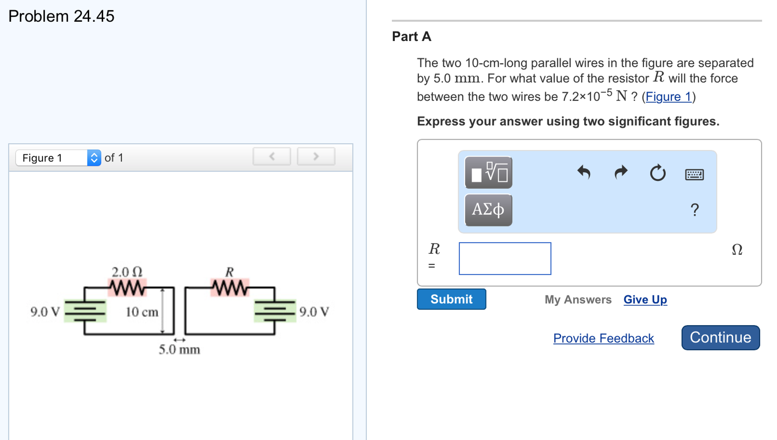Screen dimensions: 777x440
Task: Click the navigate right arrow chevron
Action: [316, 158]
